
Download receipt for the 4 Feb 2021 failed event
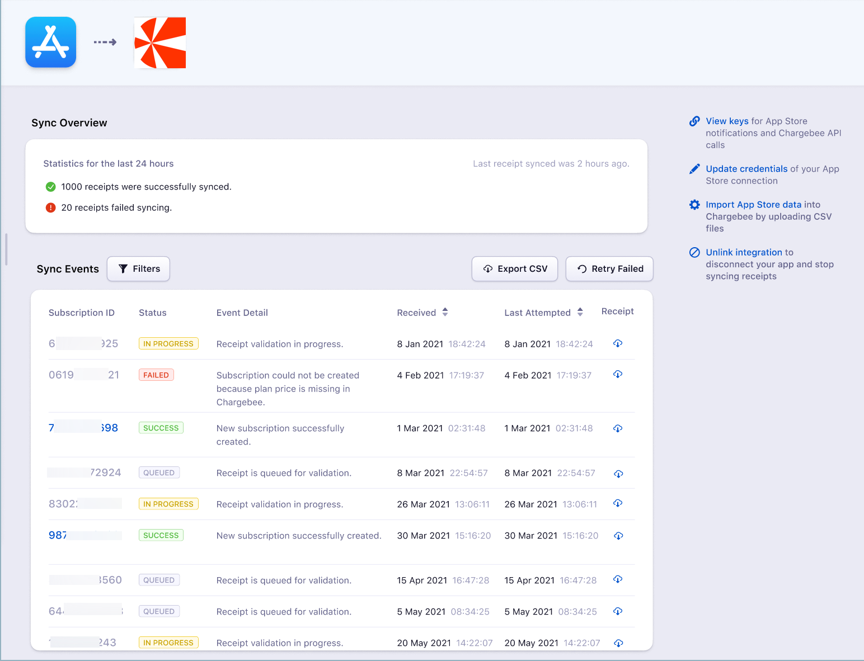(618, 374)
